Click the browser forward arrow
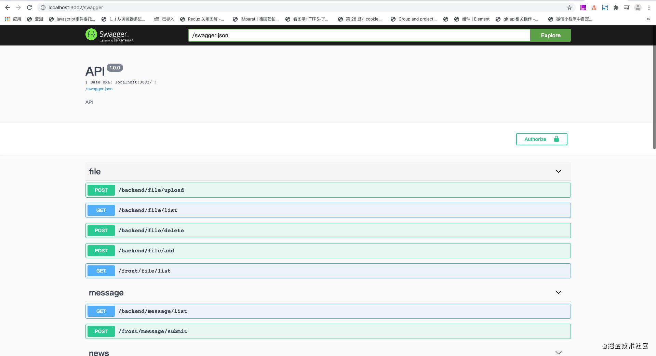Viewport: 656px width, 356px height. coord(18,8)
